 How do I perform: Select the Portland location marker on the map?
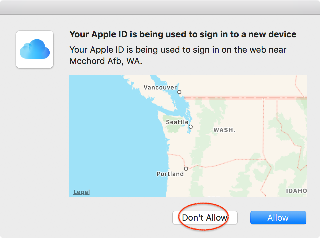(x=186, y=168)
